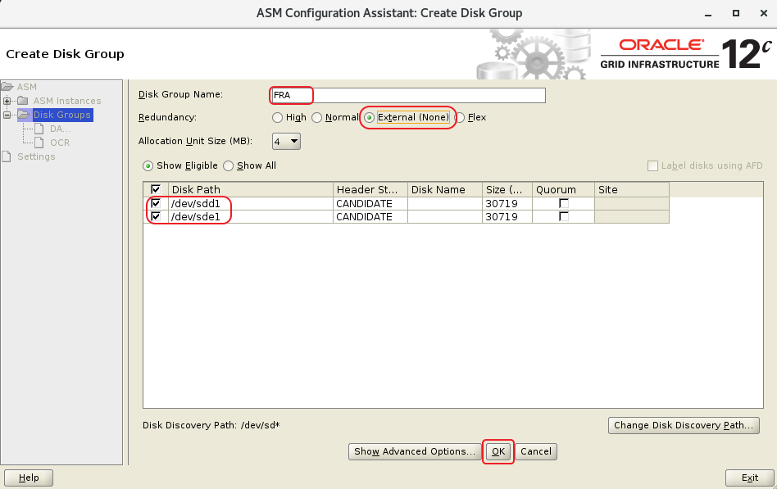Image resolution: width=777 pixels, height=489 pixels.
Task: Click the ASM Instances folder icon
Action: 24,101
